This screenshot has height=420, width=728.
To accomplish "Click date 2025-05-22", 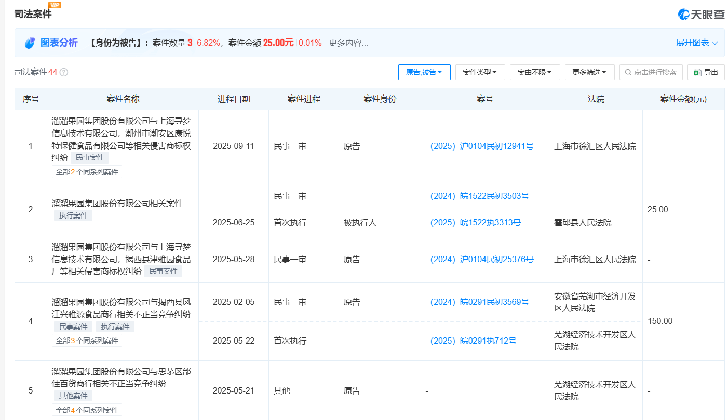I will [x=234, y=341].
